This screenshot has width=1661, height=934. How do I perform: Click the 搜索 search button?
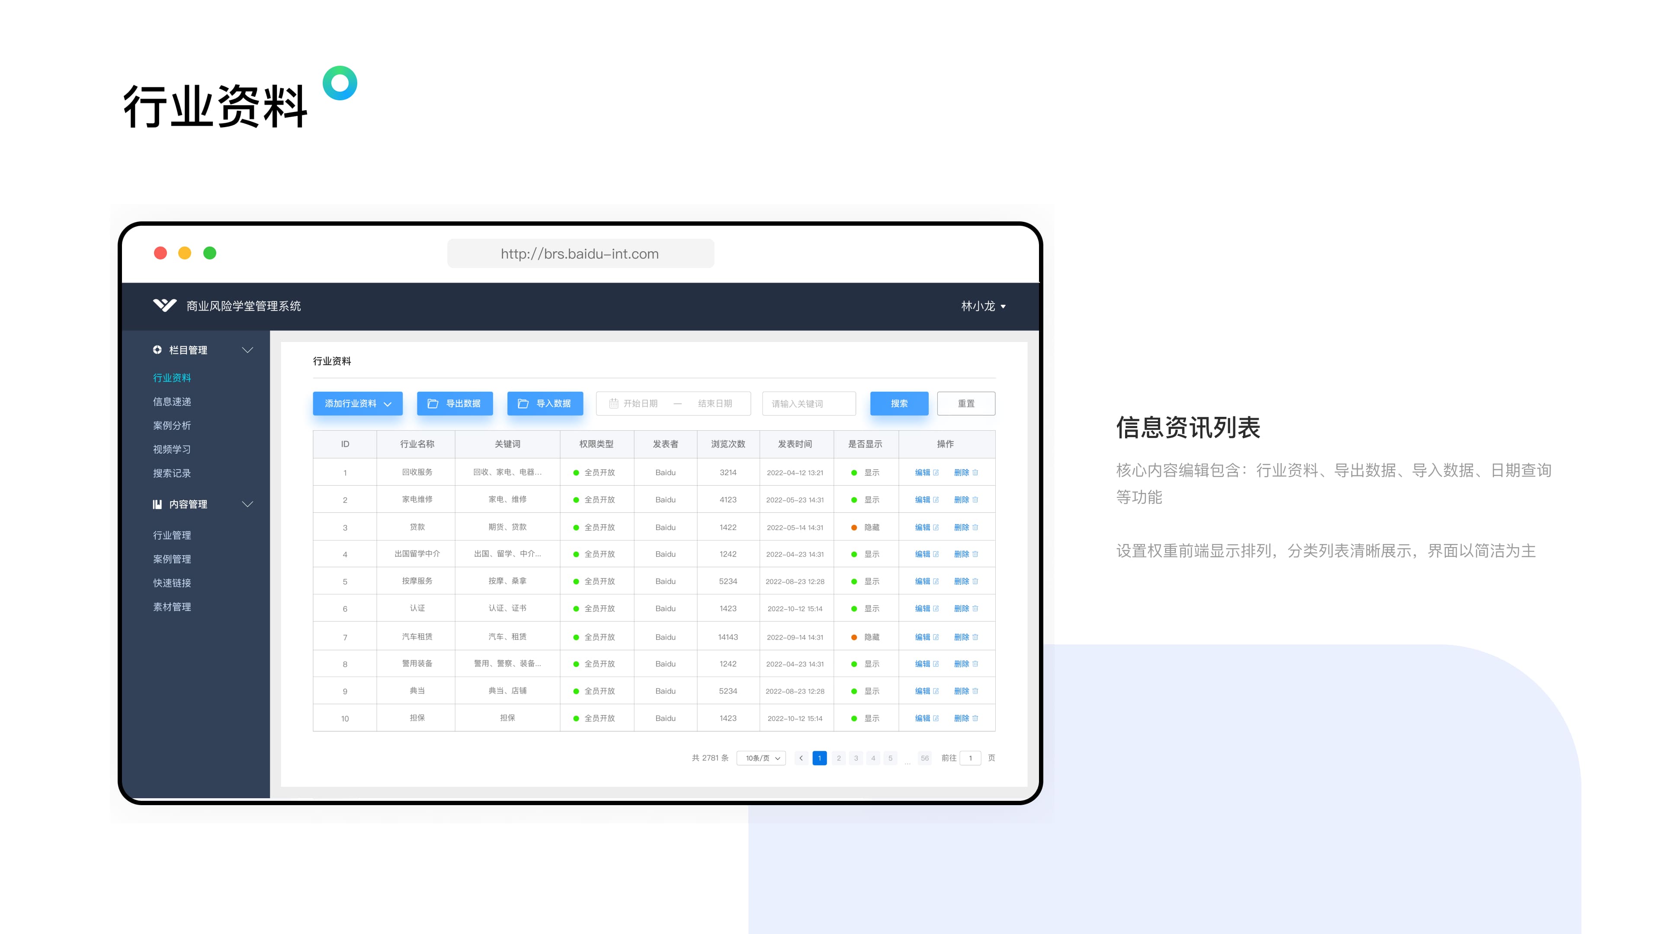899,403
